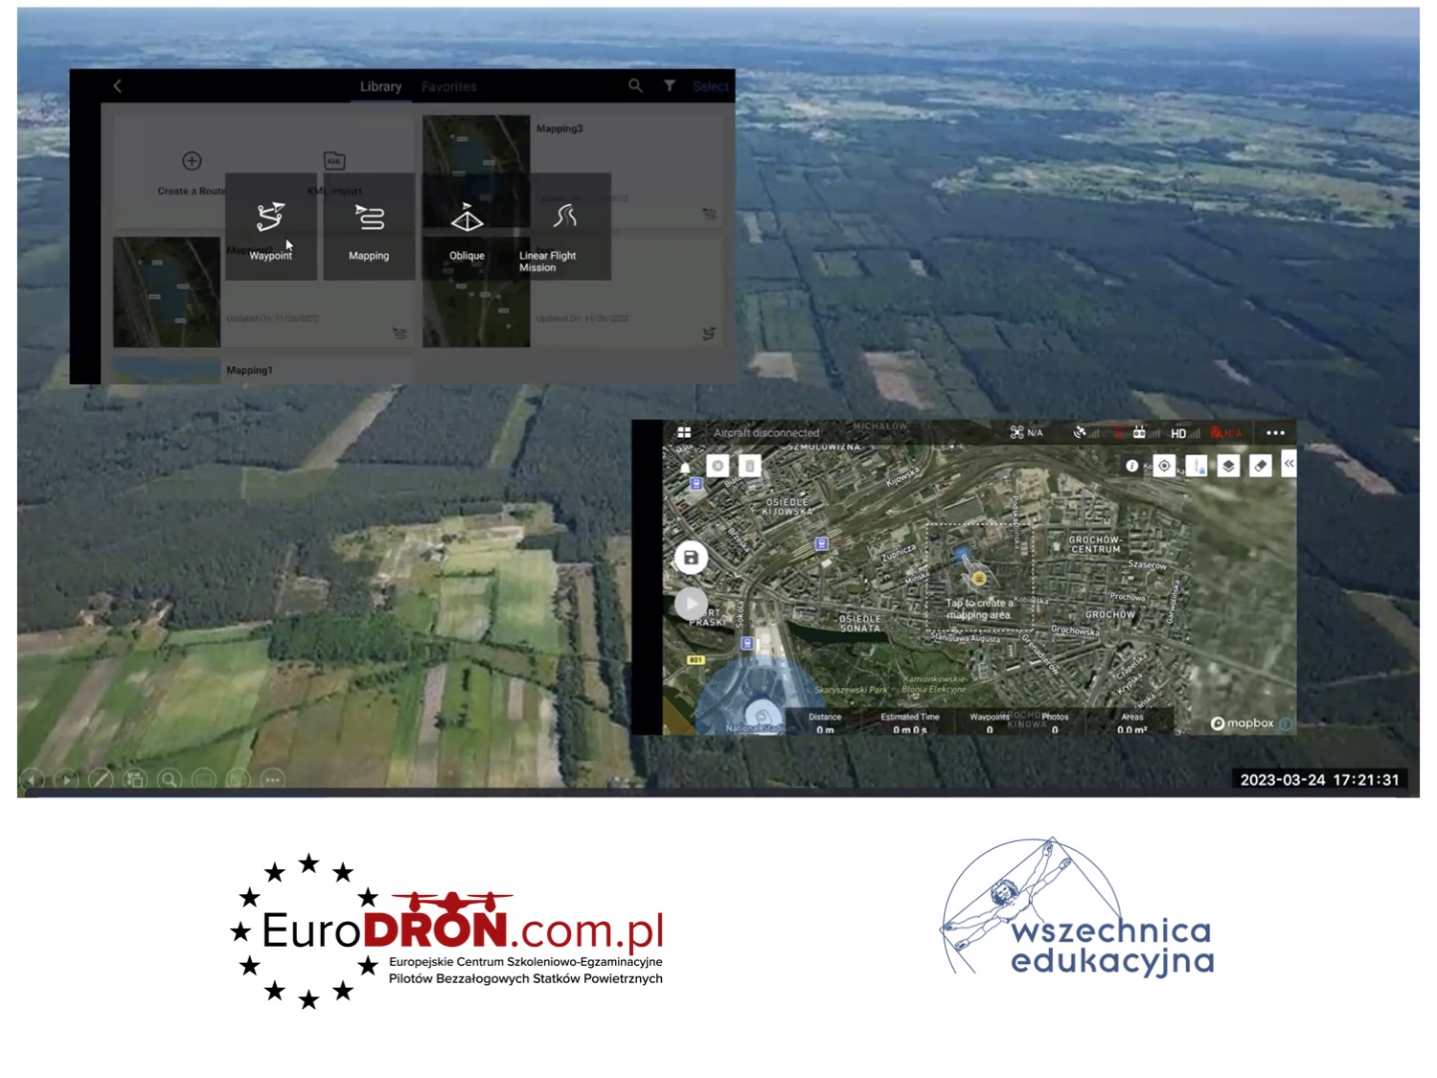Open the Mapping3 route thumbnail
1437x1078 pixels.
476,171
